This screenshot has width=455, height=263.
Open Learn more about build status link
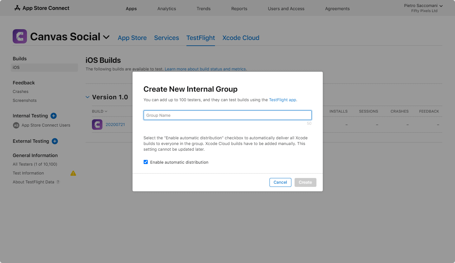point(205,69)
